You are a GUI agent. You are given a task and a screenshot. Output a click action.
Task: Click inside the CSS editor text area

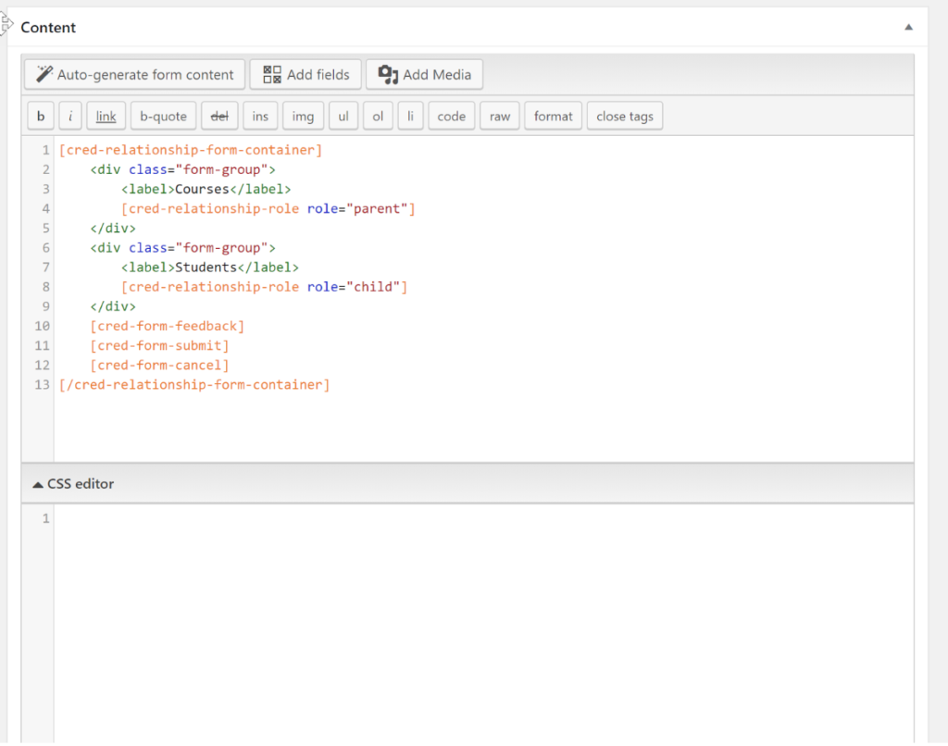[481, 611]
